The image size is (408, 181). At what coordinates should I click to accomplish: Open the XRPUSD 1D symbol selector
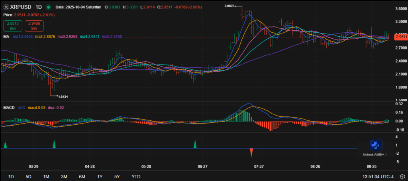[x=25, y=7]
